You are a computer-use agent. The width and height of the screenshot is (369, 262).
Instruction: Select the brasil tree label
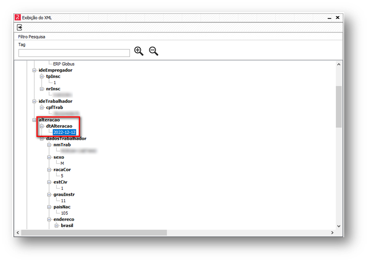point(67,226)
